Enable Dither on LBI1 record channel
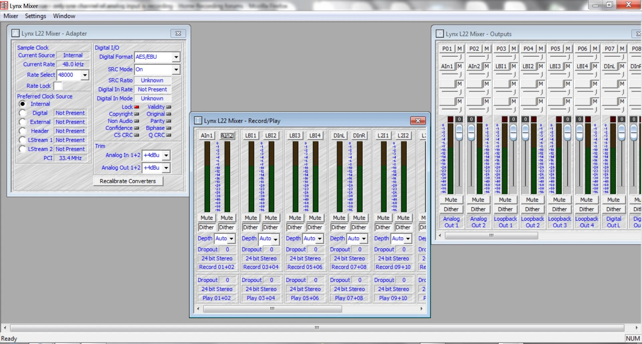This screenshot has width=642, height=344. point(250,227)
